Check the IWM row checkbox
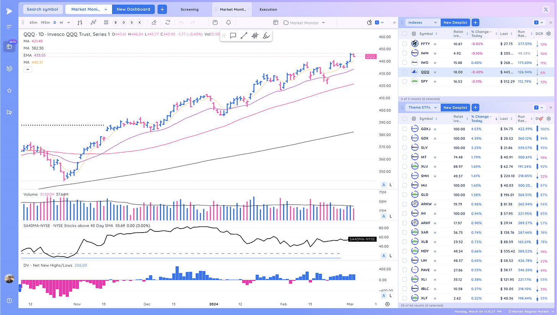 (405, 53)
